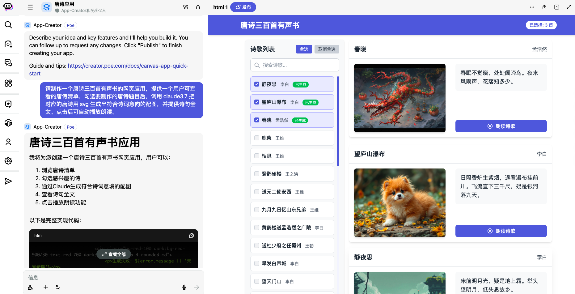Click the 孟浩然 author on 春晓 card
Viewport: 575px width, 294px height.
(x=539, y=49)
